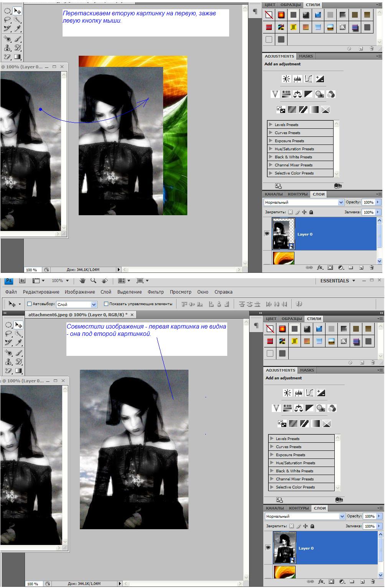385x588 pixels.
Task: Select the Clone Stamp tool in the lower toolbox
Action: click(x=8, y=362)
